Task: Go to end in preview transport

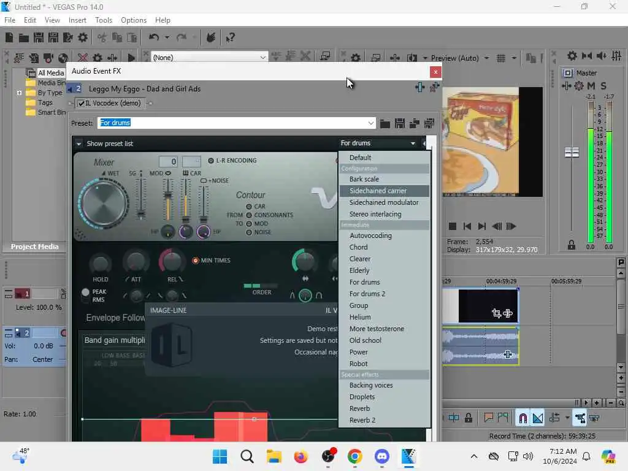Action: [x=482, y=226]
